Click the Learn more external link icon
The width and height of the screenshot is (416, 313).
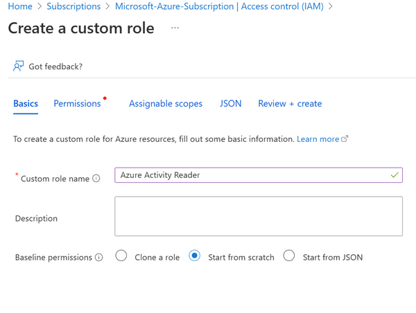point(345,139)
